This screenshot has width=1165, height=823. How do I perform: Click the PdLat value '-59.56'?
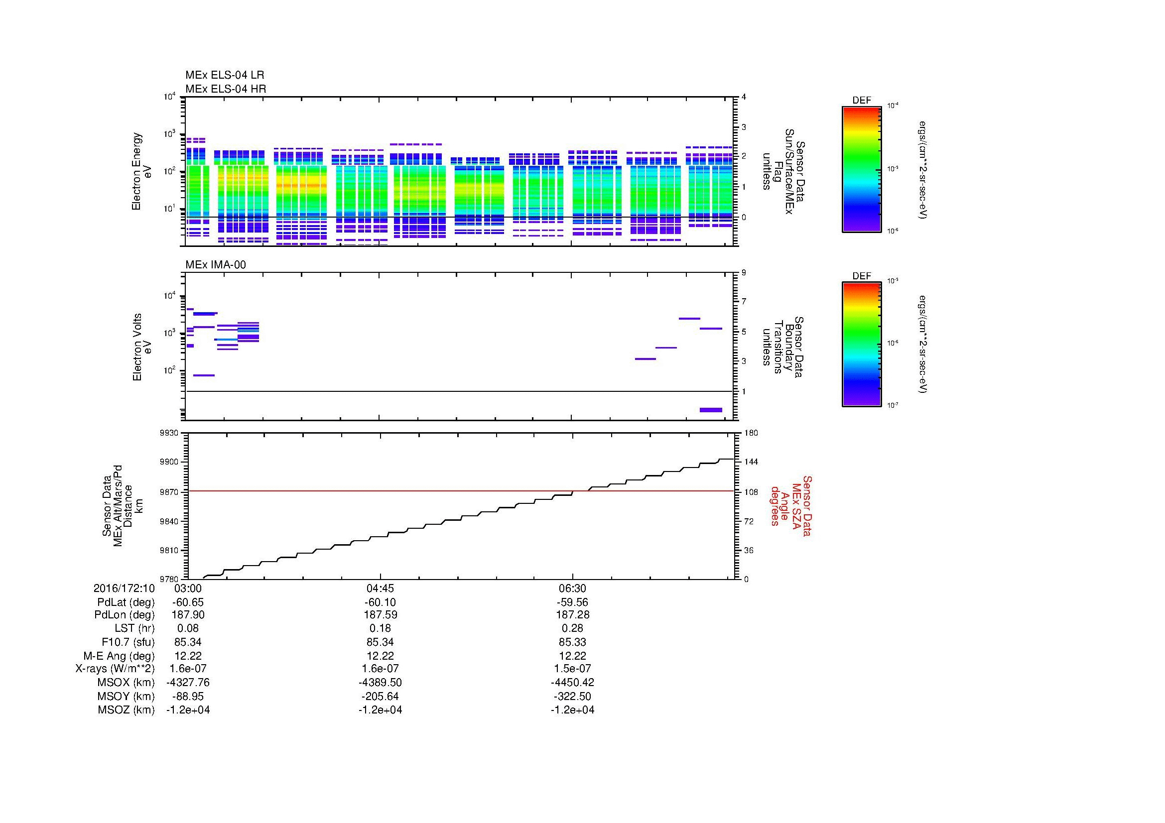click(x=572, y=602)
